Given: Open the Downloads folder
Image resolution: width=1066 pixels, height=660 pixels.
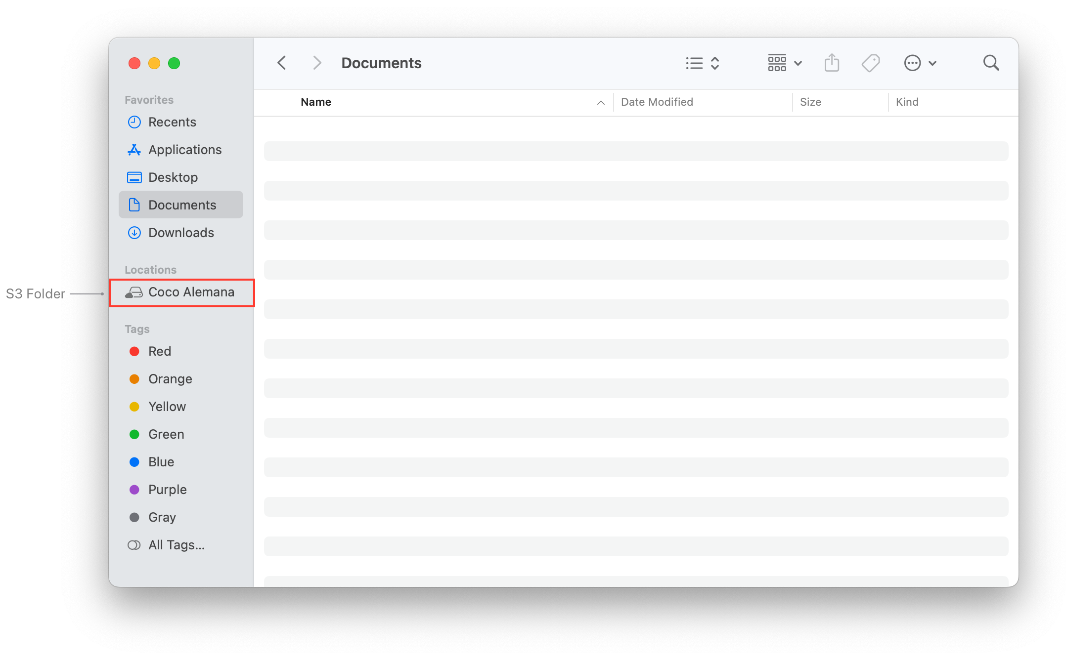Looking at the screenshot, I should coord(180,232).
